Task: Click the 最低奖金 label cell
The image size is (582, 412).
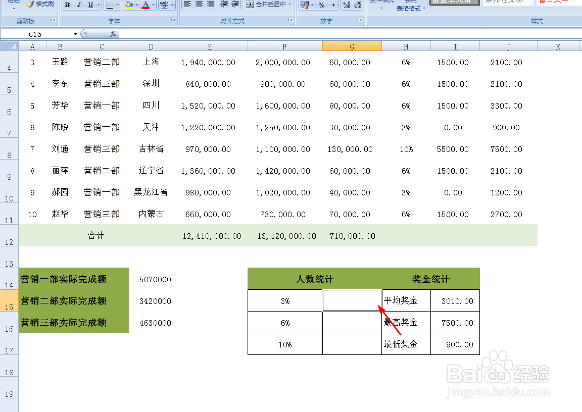Action: point(406,344)
